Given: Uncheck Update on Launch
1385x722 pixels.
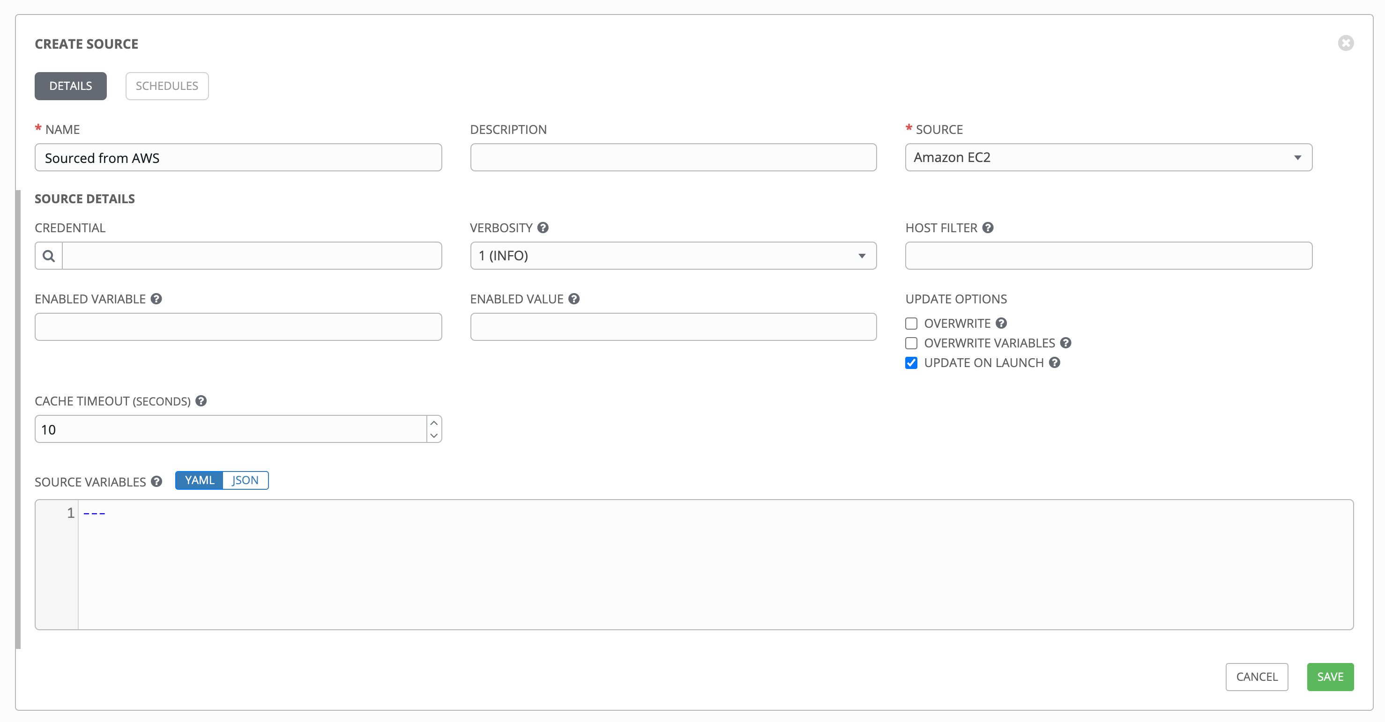Looking at the screenshot, I should point(911,363).
